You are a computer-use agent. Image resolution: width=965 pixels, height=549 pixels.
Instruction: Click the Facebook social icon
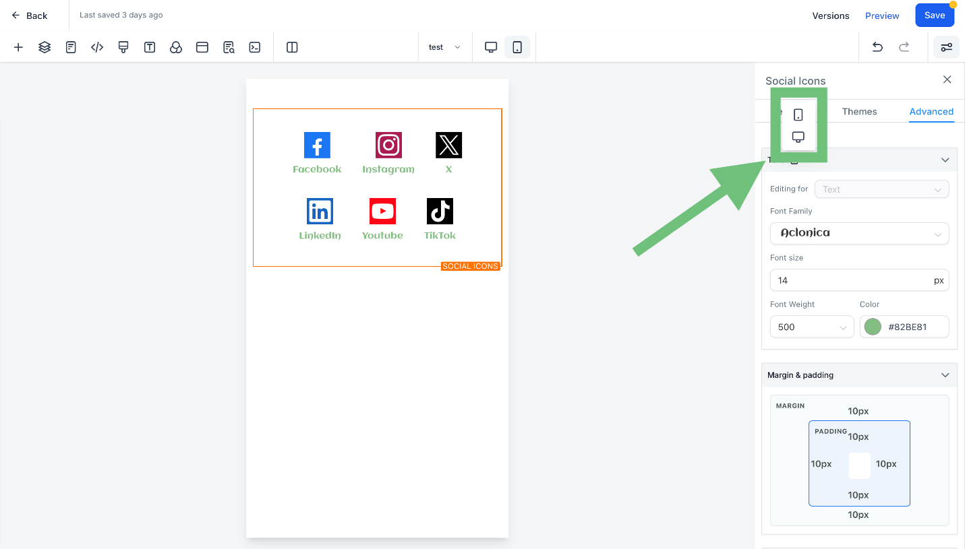pos(317,145)
